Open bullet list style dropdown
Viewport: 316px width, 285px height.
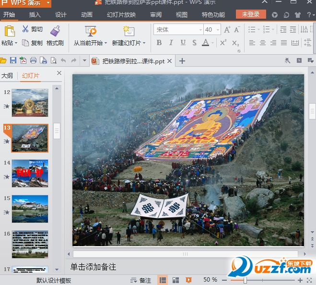point(258,30)
